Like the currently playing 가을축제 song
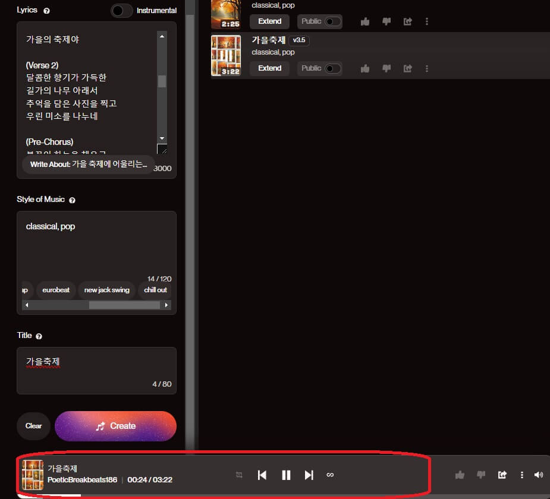The height and width of the screenshot is (499, 550). [460, 475]
